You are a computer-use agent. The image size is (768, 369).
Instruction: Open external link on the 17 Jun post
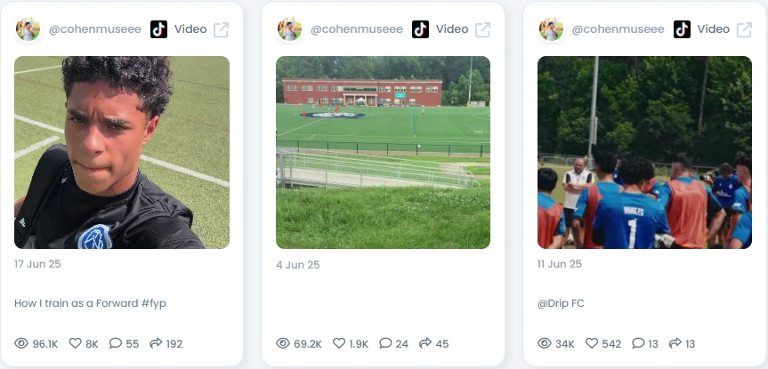point(221,29)
